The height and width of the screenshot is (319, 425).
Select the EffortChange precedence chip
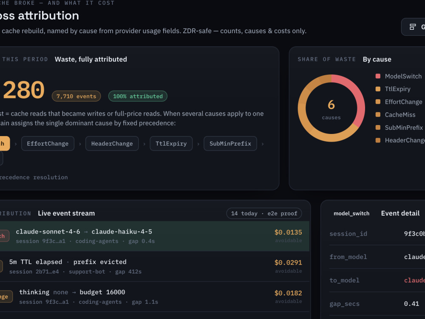48,143
